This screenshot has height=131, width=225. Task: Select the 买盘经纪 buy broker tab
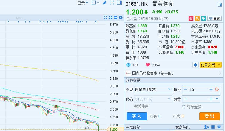click(x=133, y=127)
